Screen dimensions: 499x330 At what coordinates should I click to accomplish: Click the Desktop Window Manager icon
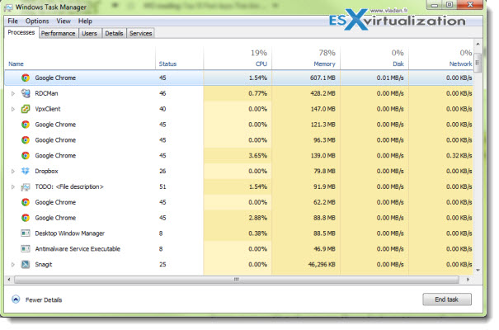click(x=26, y=233)
